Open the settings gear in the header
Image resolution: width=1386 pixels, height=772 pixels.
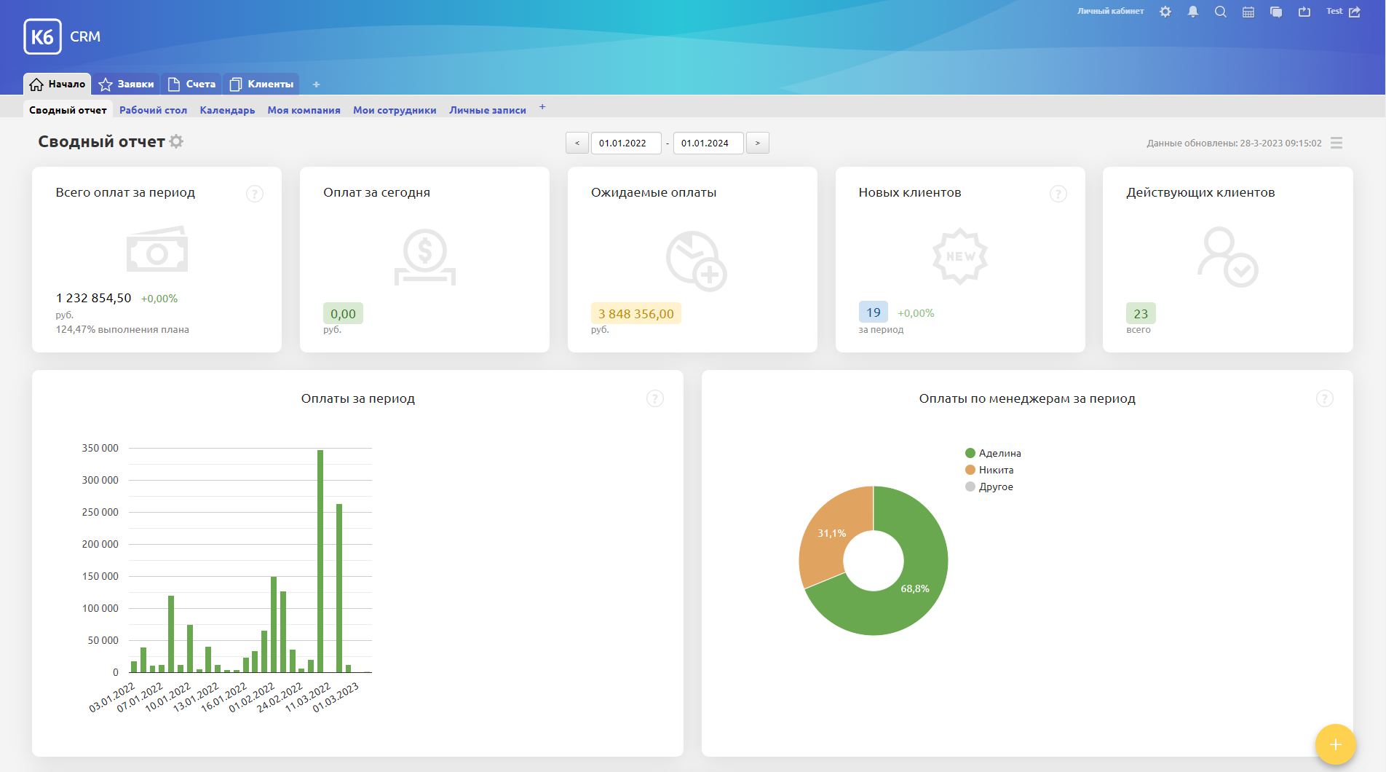pyautogui.click(x=1165, y=12)
